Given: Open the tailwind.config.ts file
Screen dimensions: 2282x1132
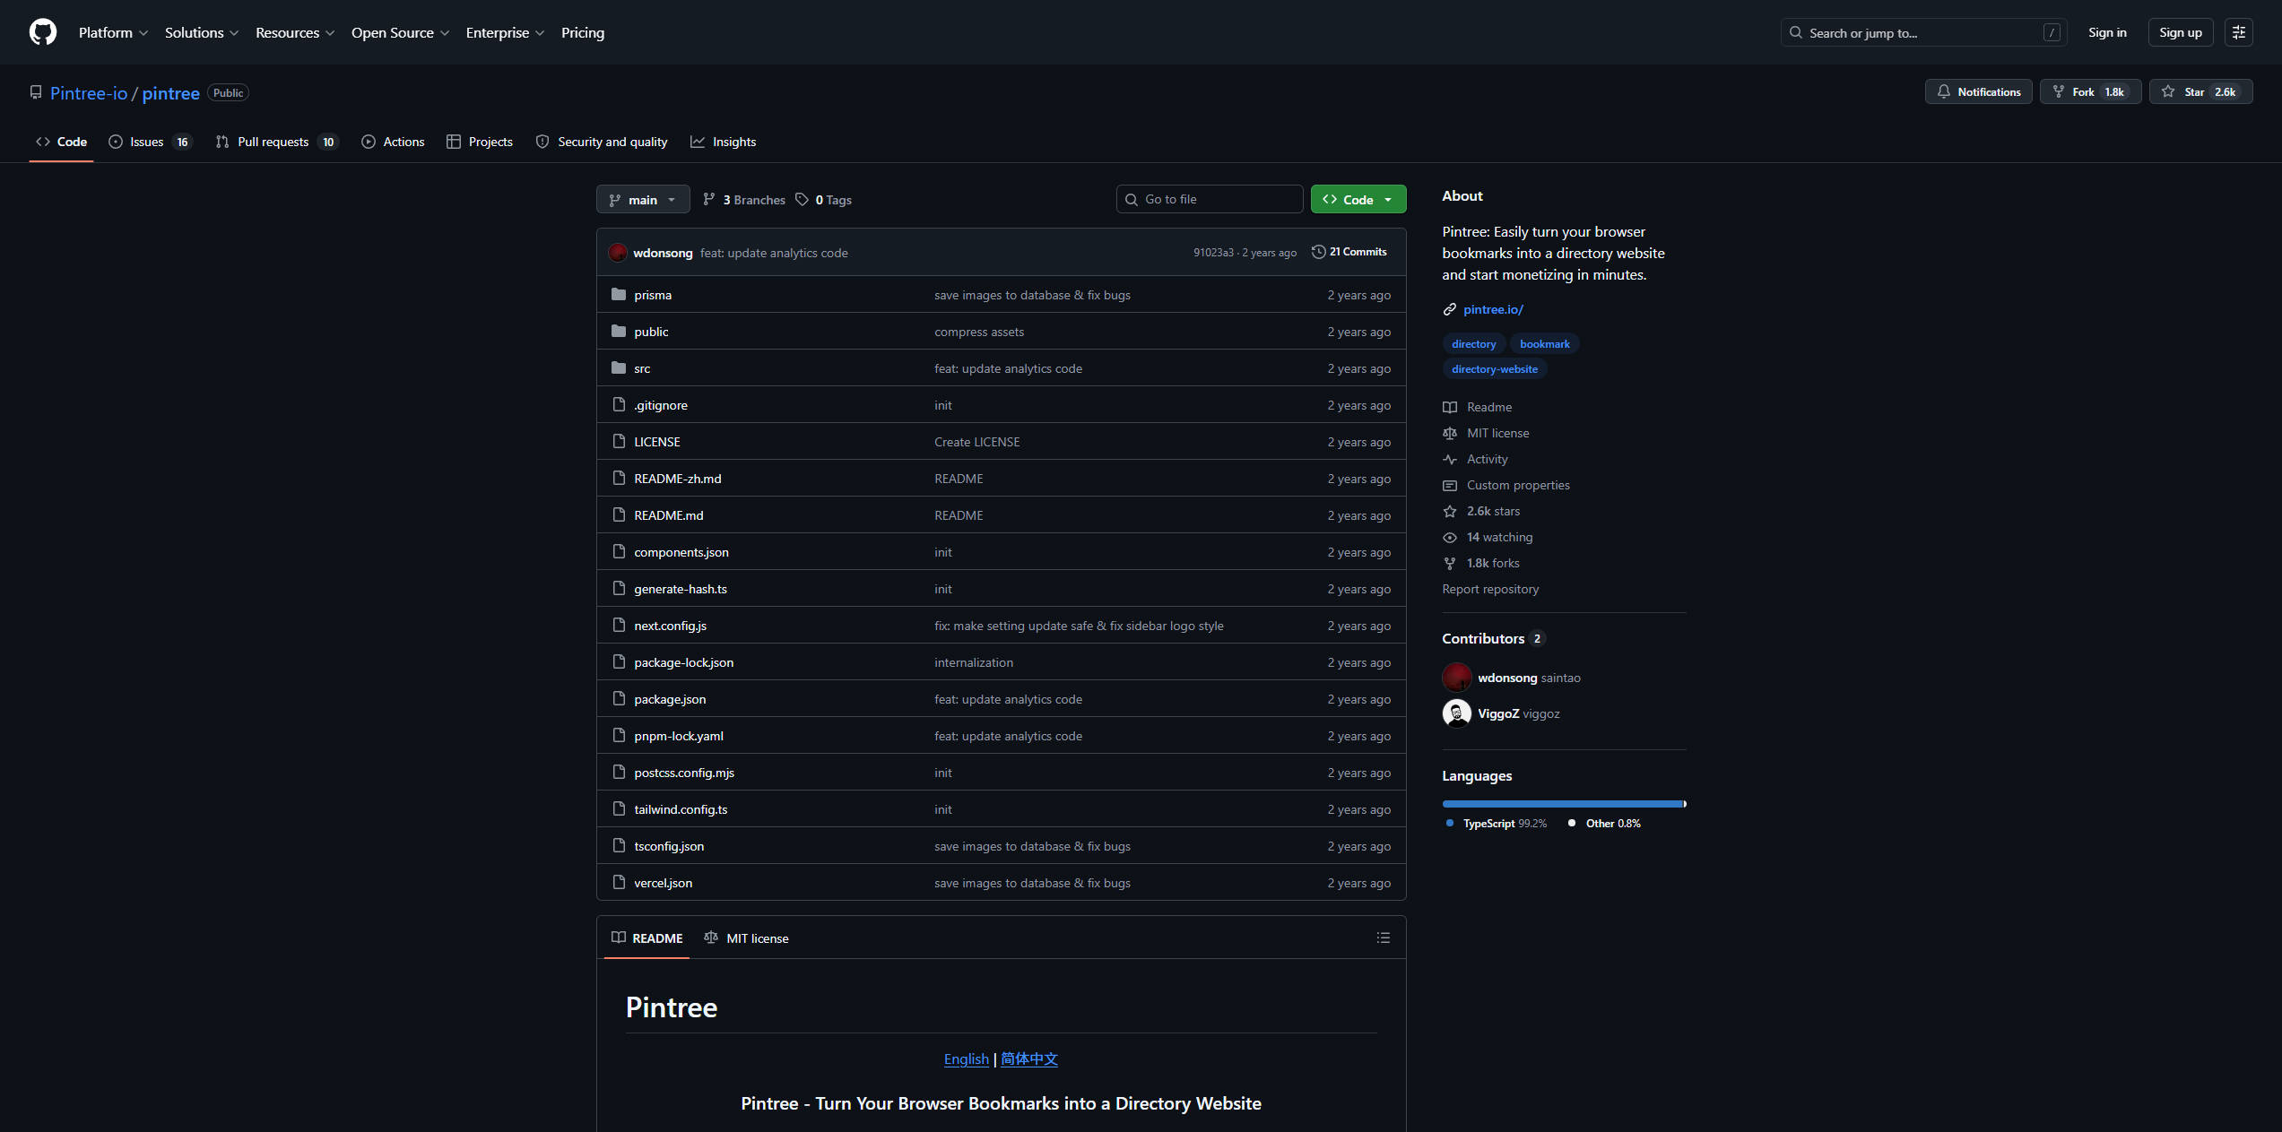Looking at the screenshot, I should (681, 809).
